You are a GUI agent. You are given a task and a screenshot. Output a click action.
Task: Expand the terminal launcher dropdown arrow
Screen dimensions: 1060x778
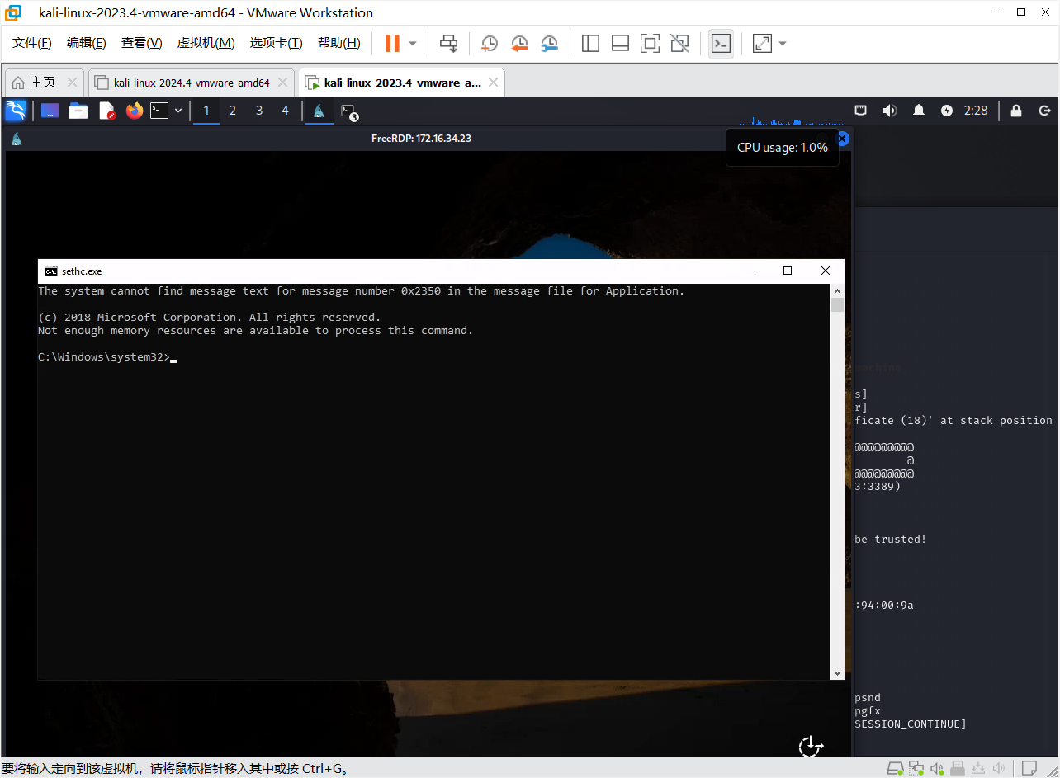[178, 111]
